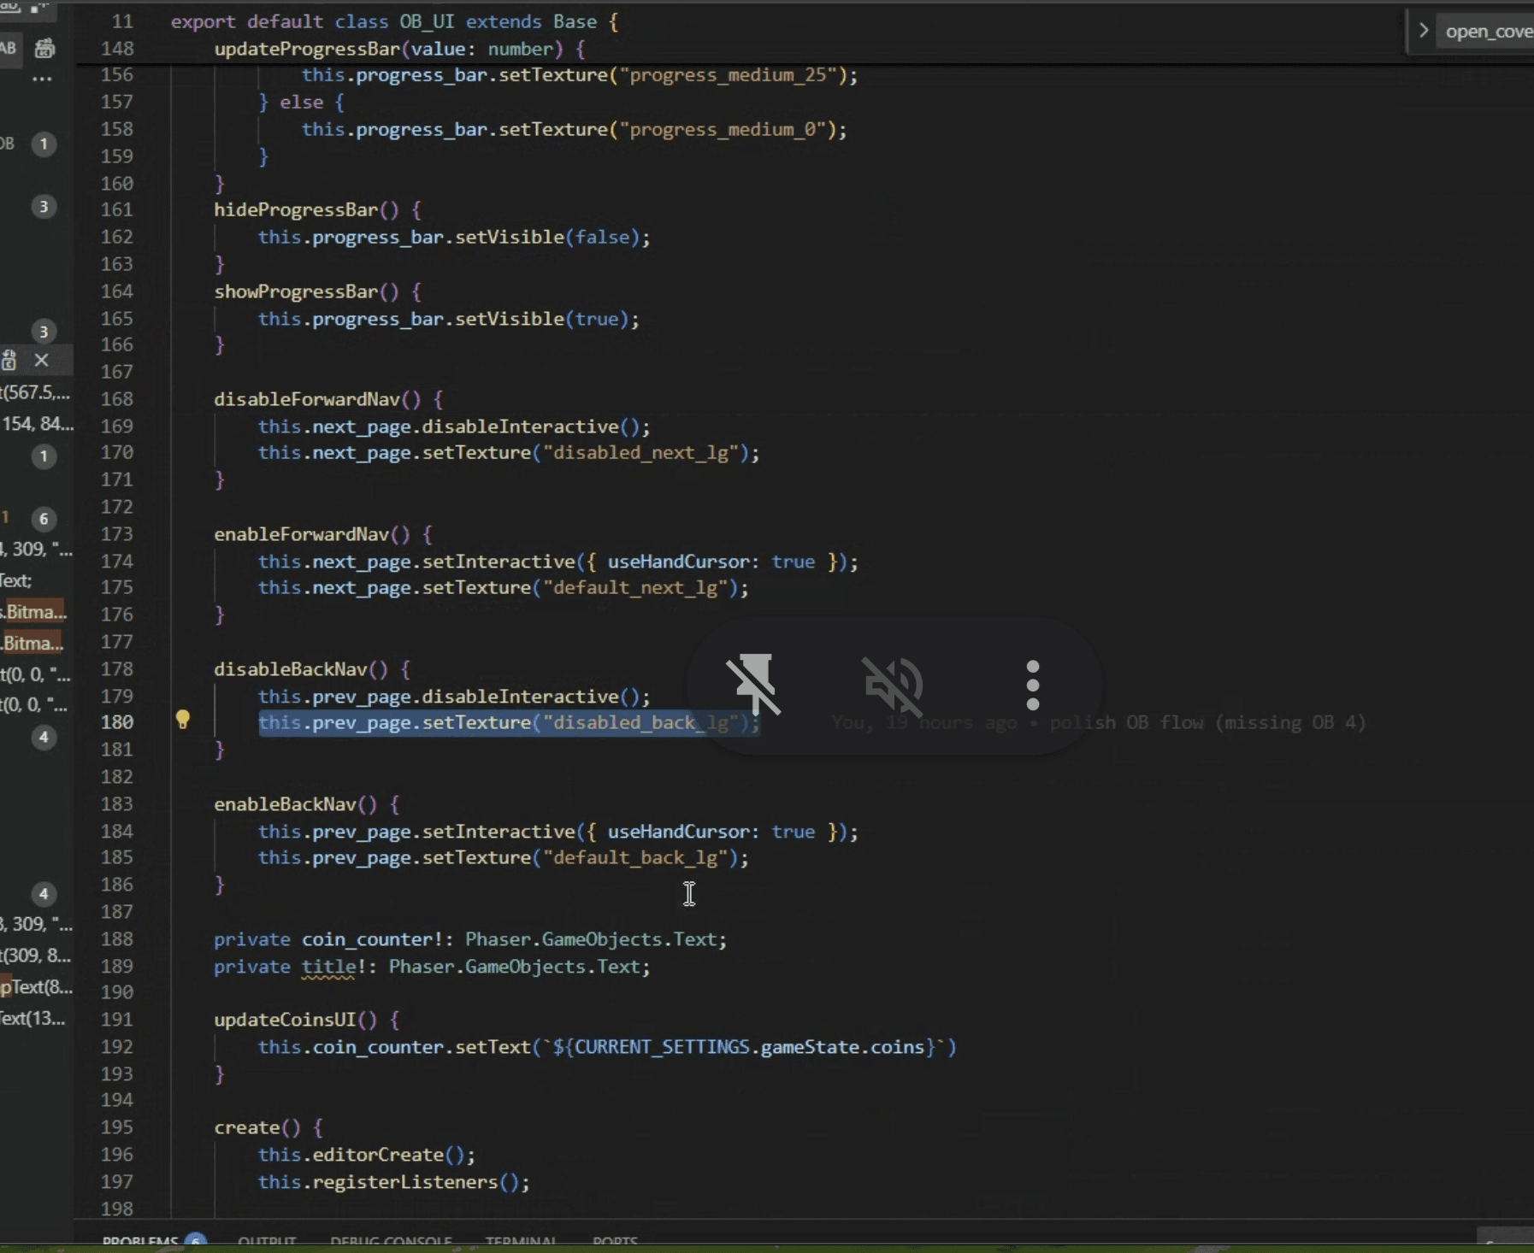
Task: Click the string "disabled_next_lg"
Action: click(640, 452)
